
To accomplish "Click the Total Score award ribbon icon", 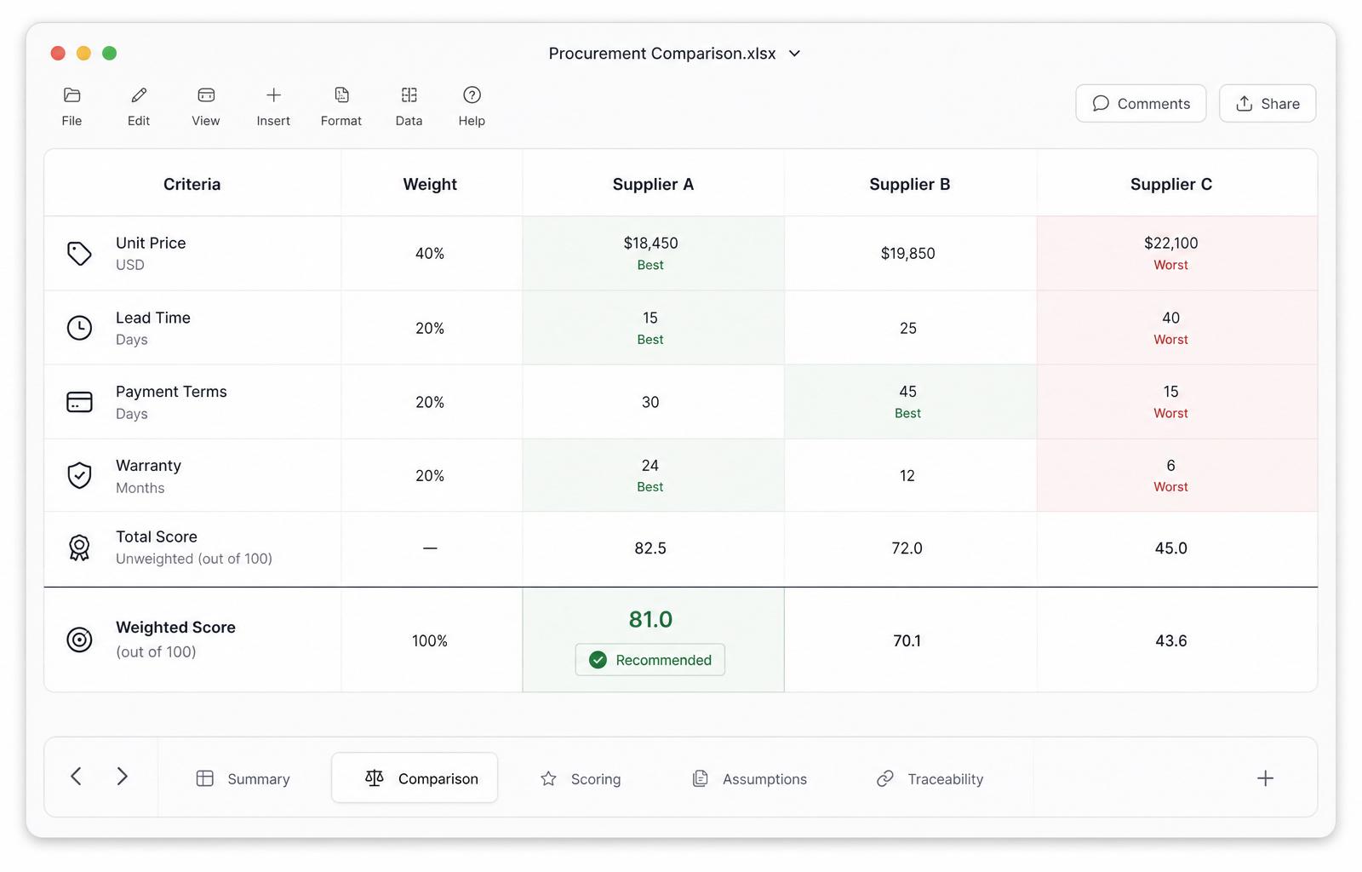I will pyautogui.click(x=79, y=548).
